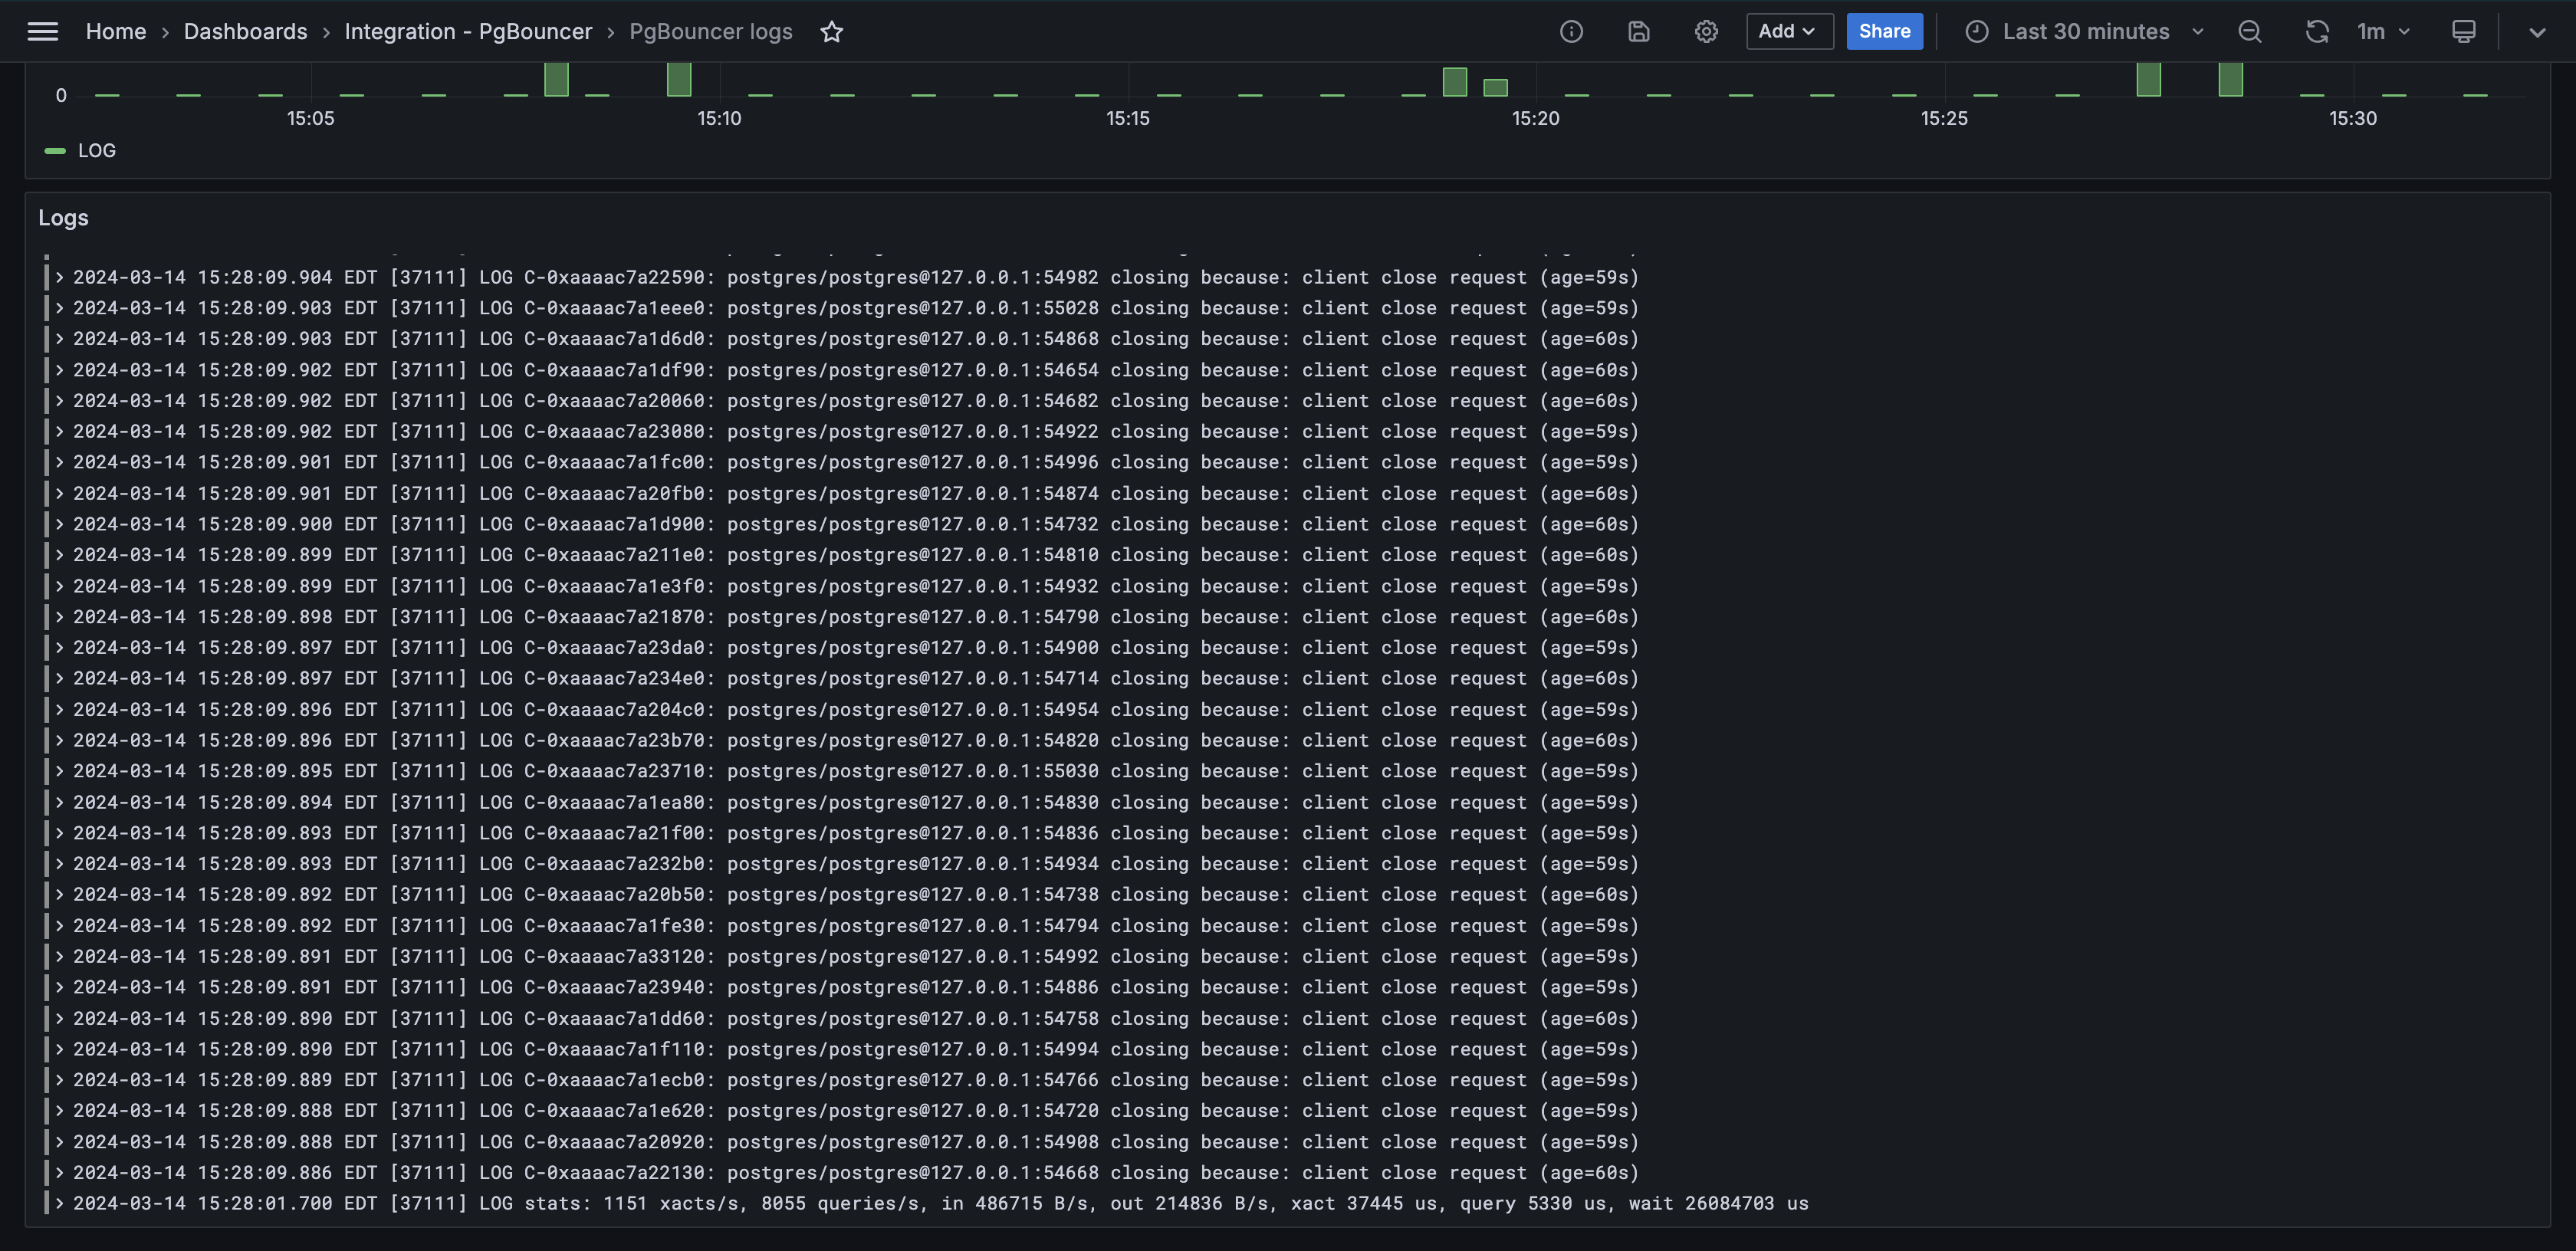Star the PgBouncer logs dashboard
2576x1251 pixels.
point(831,32)
